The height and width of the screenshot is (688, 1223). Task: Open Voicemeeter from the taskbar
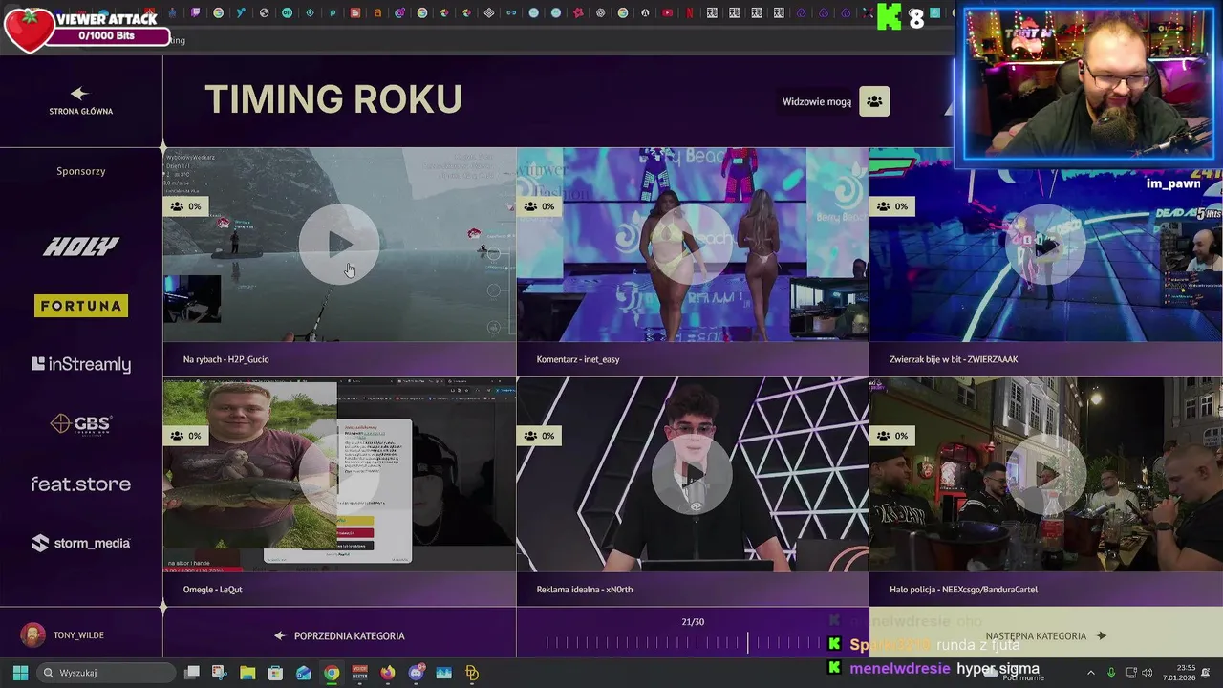[359, 673]
